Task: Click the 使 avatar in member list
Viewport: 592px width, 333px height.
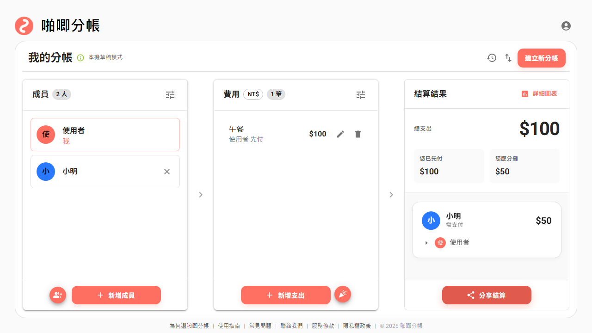Action: pyautogui.click(x=46, y=135)
